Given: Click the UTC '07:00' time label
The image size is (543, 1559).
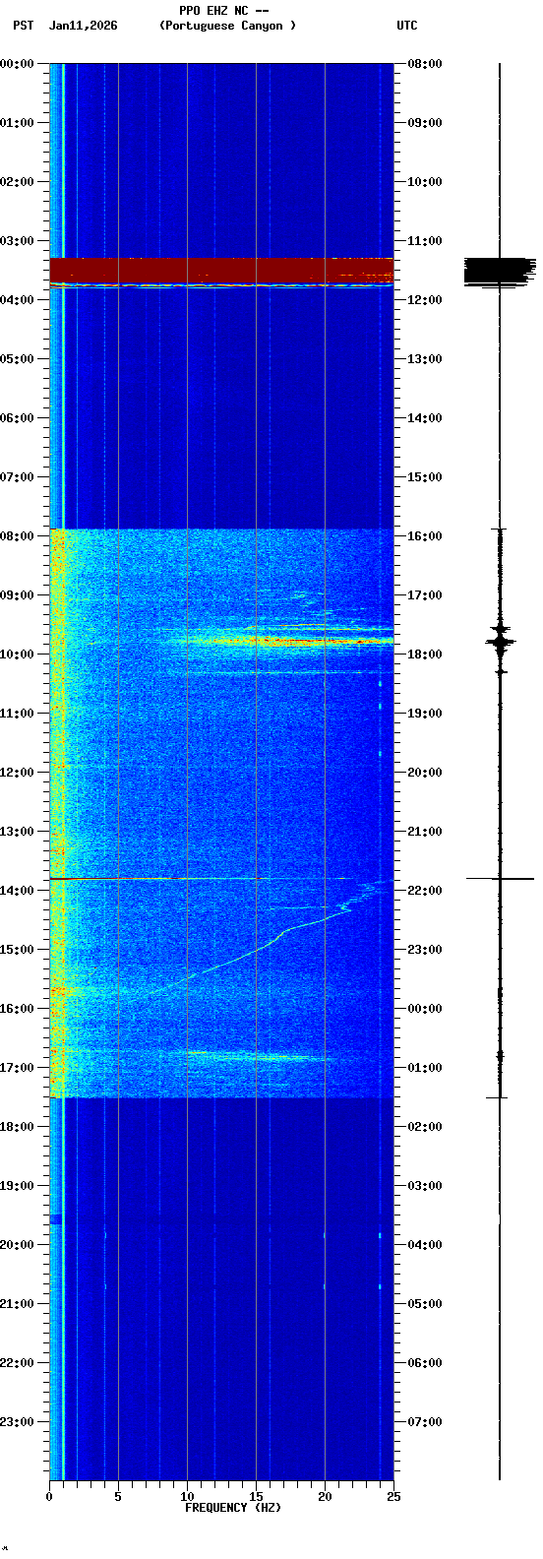Looking at the screenshot, I should coord(425,1422).
